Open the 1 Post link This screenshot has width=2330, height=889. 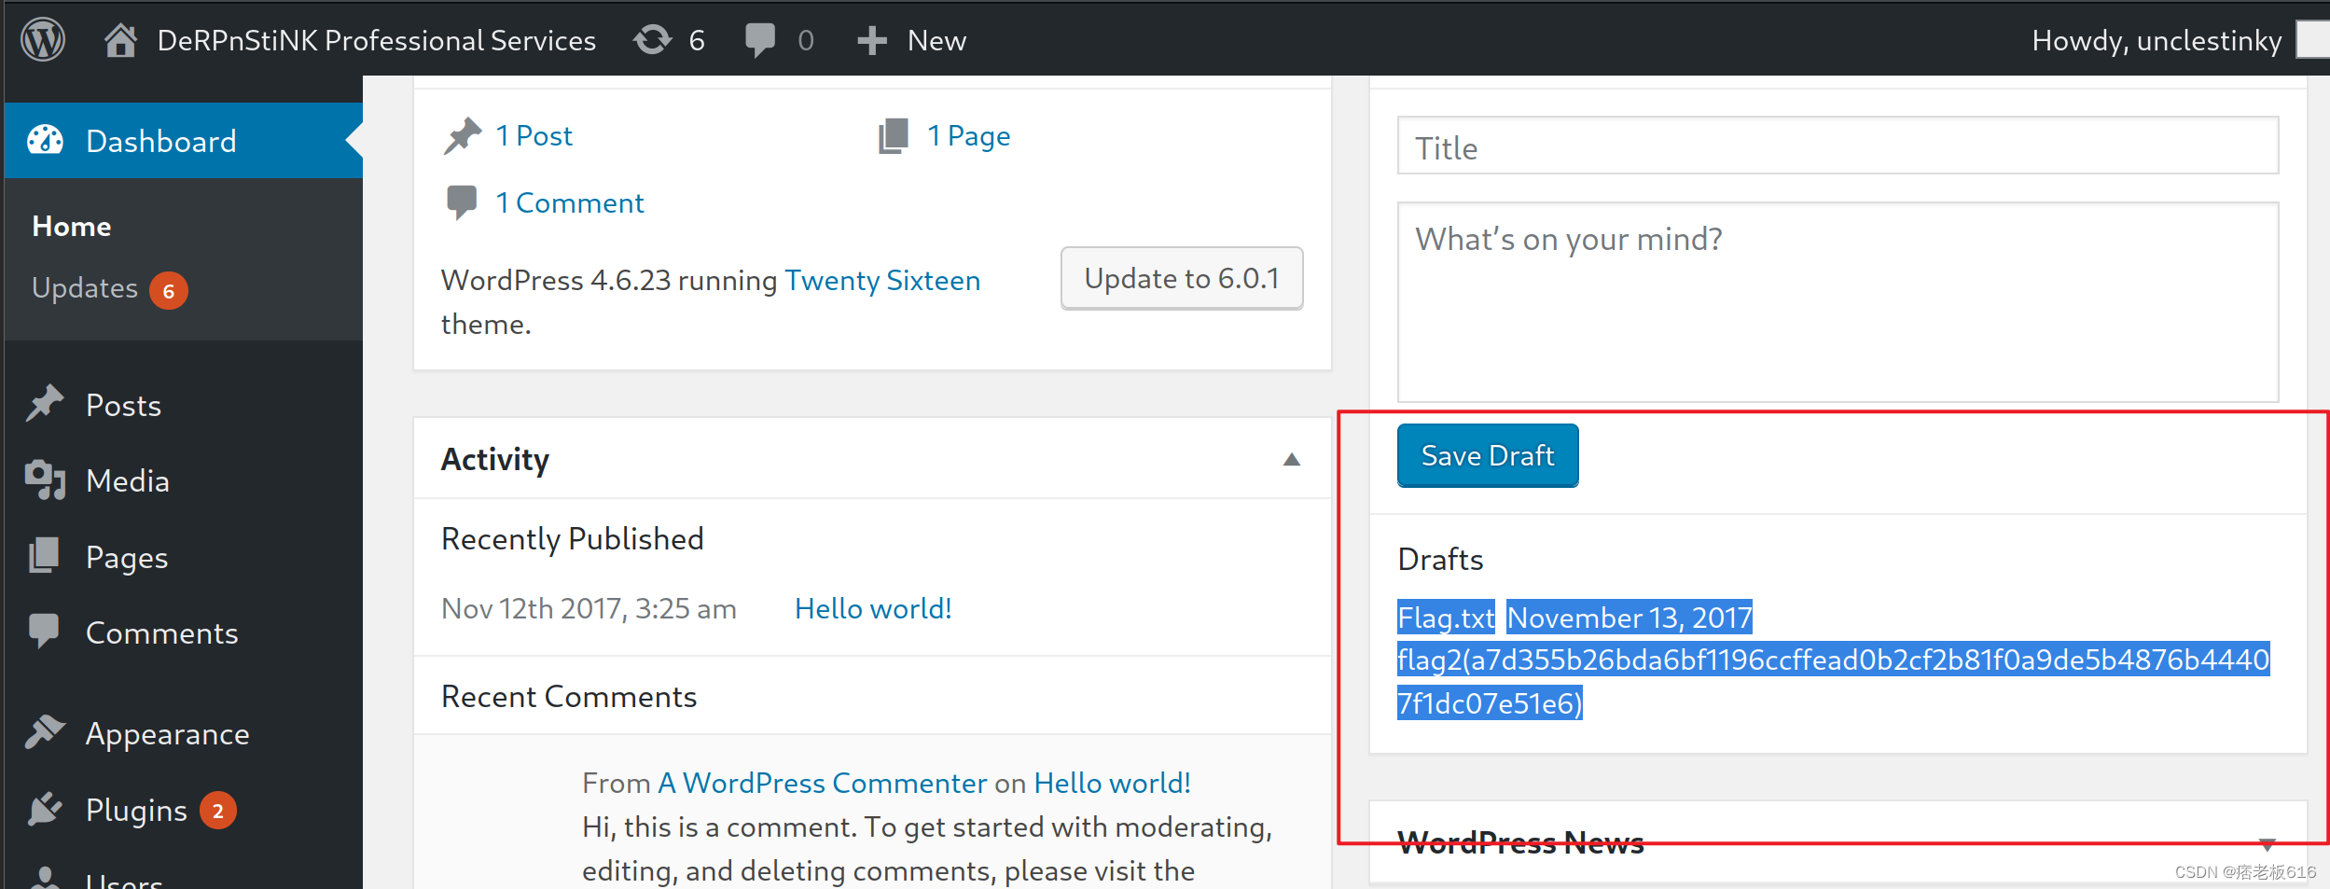(x=534, y=136)
